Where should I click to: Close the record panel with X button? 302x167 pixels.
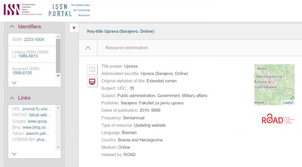point(74,28)
